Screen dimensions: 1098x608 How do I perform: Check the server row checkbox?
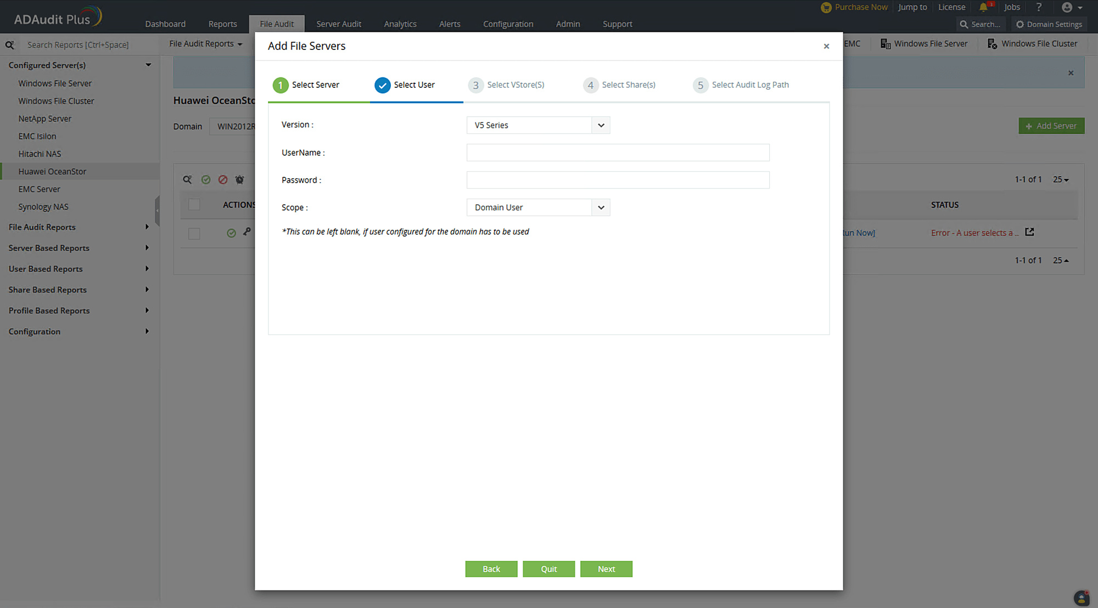pos(194,233)
